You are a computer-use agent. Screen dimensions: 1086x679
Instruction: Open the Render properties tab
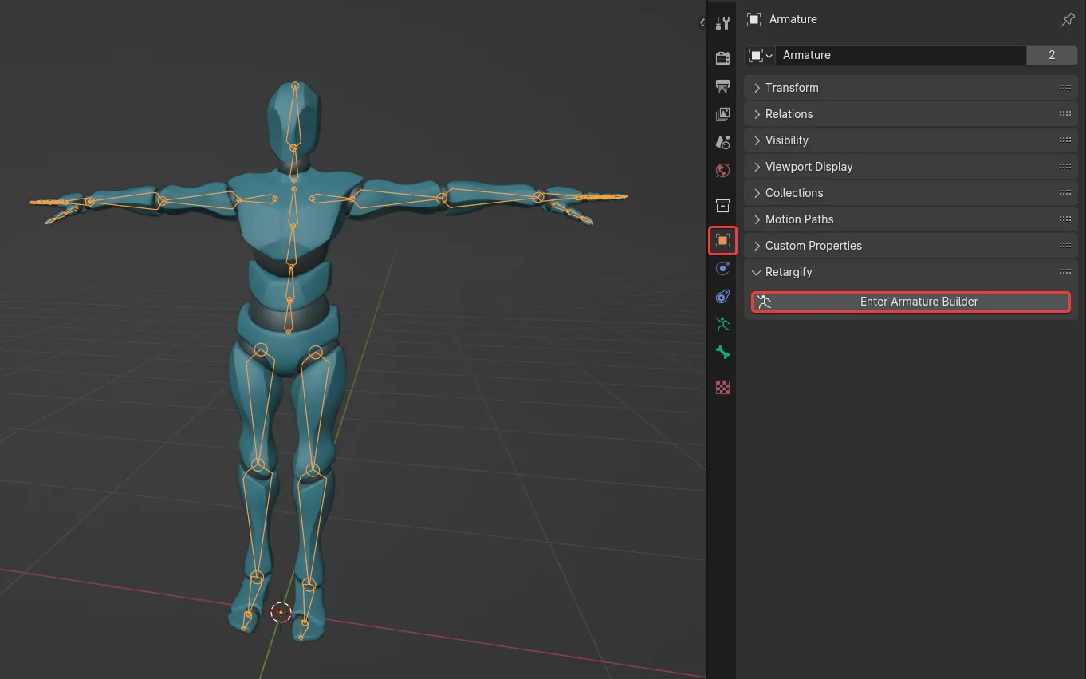click(x=722, y=58)
